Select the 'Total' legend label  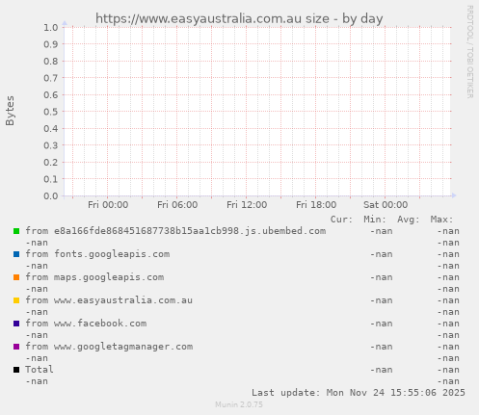click(x=40, y=370)
